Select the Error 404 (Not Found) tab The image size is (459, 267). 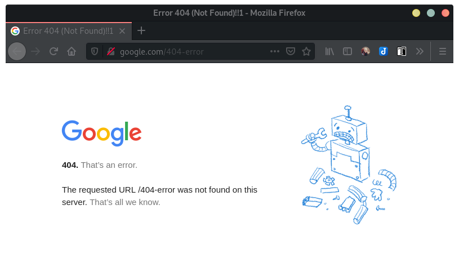pyautogui.click(x=68, y=30)
